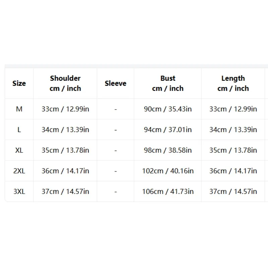Image resolution: width=268 pixels, height=268 pixels.
Task: Click the Bust cm / inch header
Action: click(x=168, y=83)
